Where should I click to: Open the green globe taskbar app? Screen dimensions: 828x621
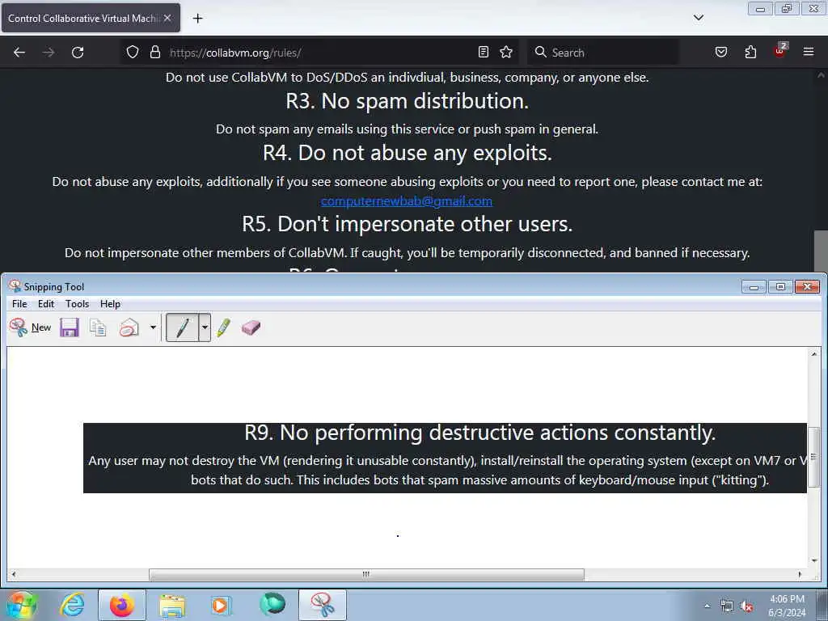[x=272, y=605]
